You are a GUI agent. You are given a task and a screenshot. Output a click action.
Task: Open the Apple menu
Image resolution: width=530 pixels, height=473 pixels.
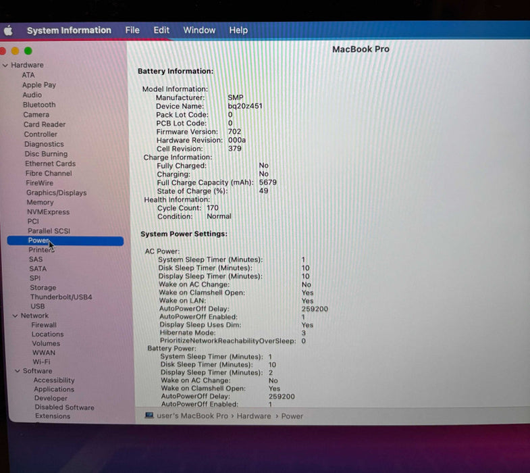[9, 31]
